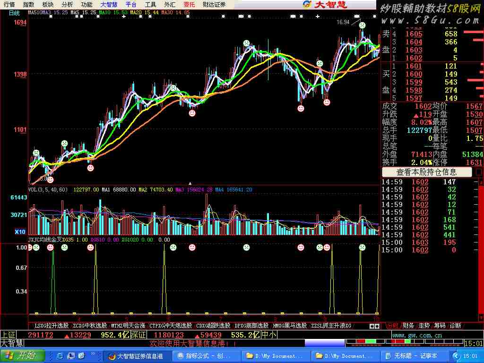Click the 16.94 high price label
484x363 pixels.
(x=343, y=22)
